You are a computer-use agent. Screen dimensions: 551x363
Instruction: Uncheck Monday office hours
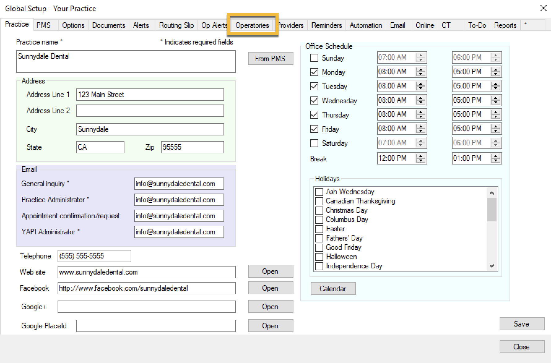click(314, 72)
